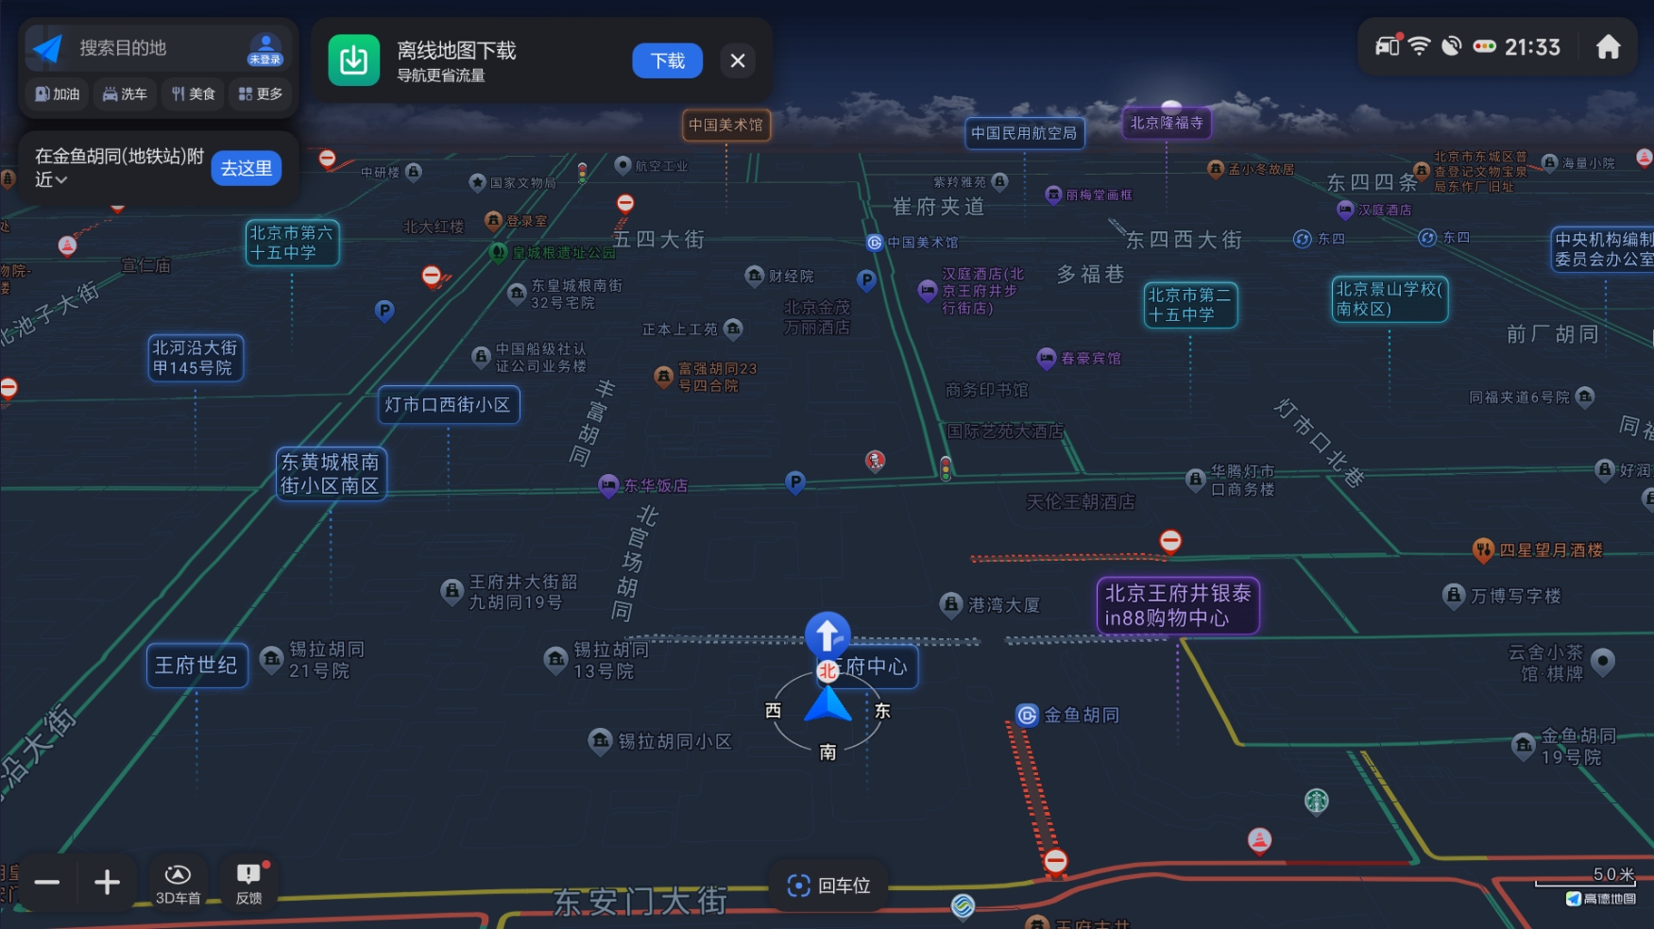The height and width of the screenshot is (929, 1654).
Task: Click the blue 下载 download button
Action: [668, 60]
